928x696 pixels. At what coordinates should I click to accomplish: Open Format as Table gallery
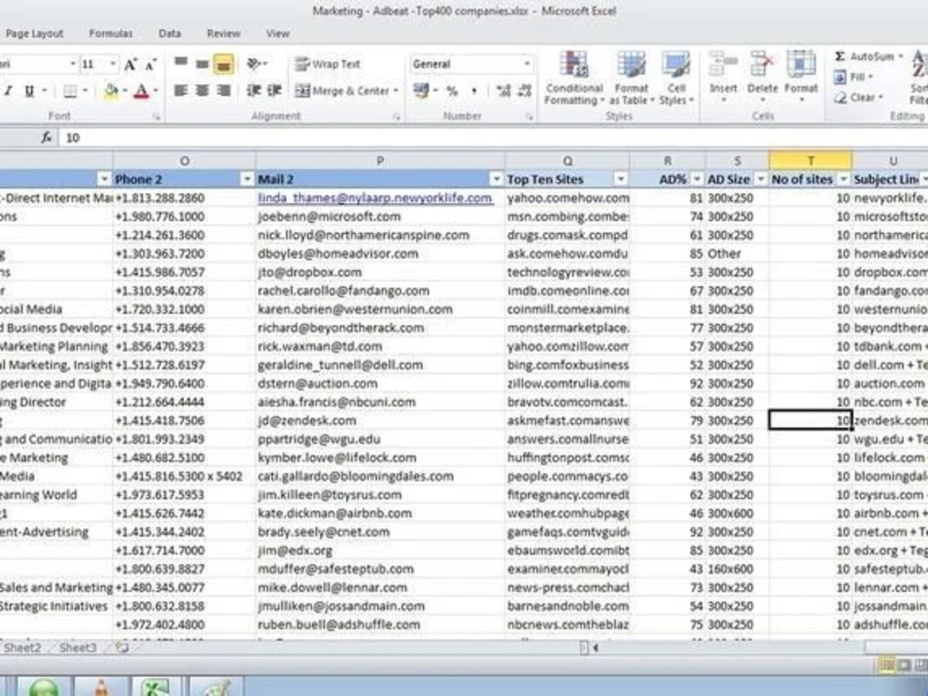[631, 79]
